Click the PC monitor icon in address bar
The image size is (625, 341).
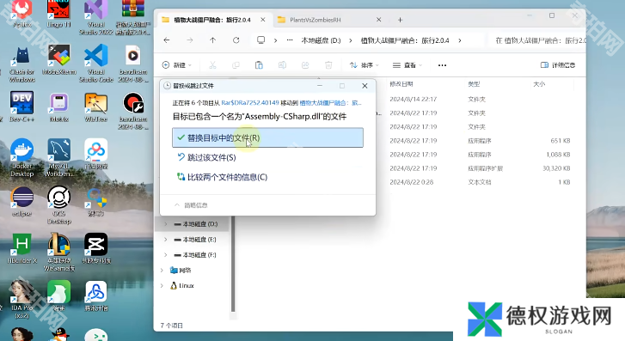point(260,40)
